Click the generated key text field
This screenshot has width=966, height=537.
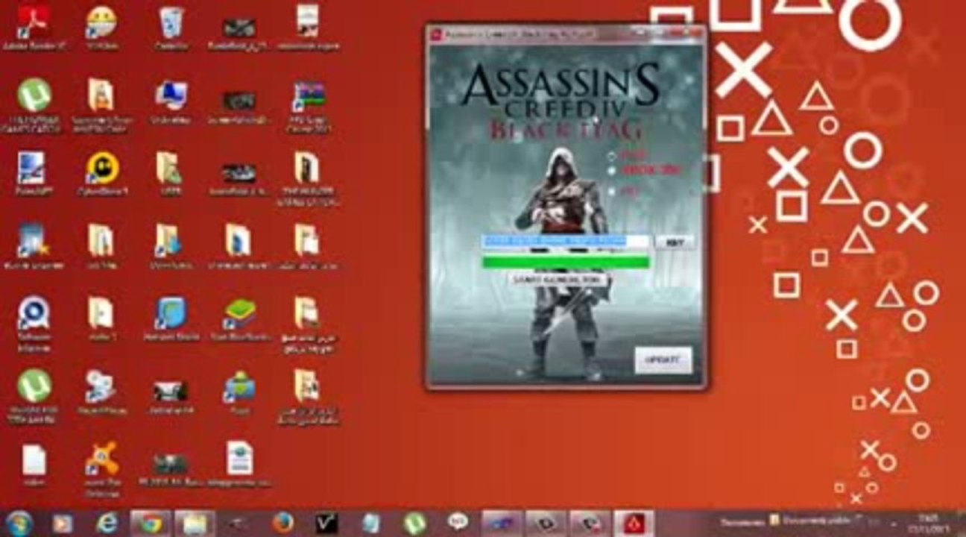564,241
